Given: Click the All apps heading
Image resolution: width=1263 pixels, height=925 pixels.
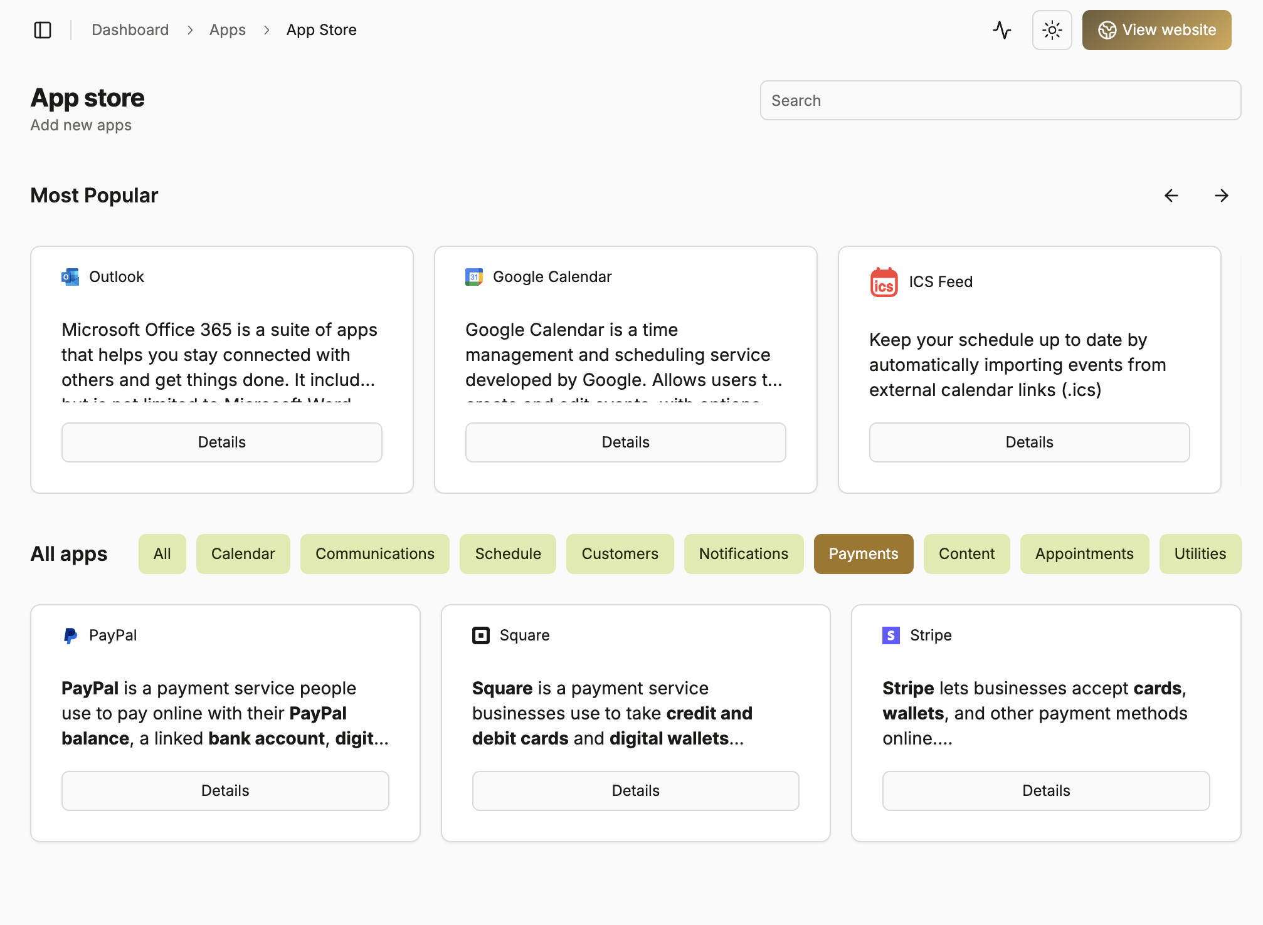Looking at the screenshot, I should point(69,554).
